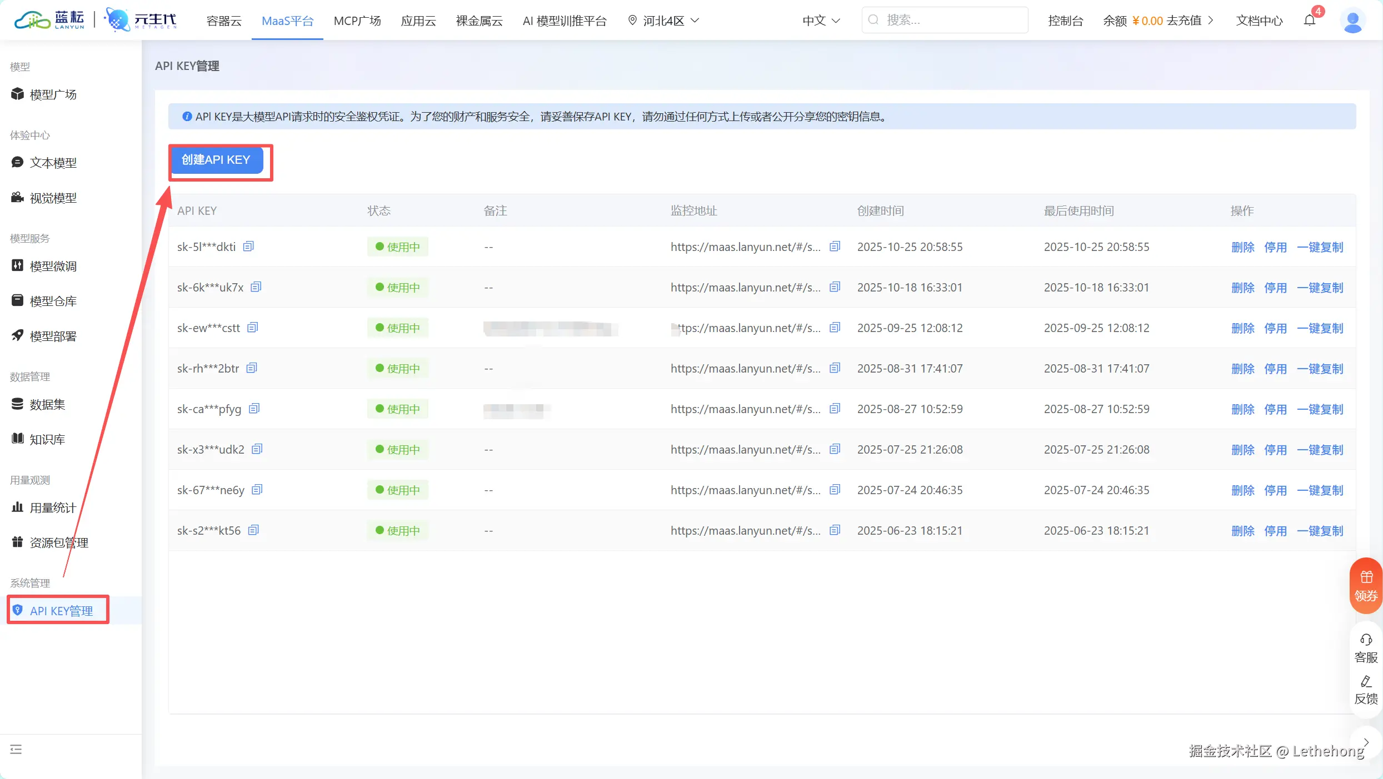Collapse sidebar using bottom-left menu icon
1383x779 pixels.
point(16,750)
